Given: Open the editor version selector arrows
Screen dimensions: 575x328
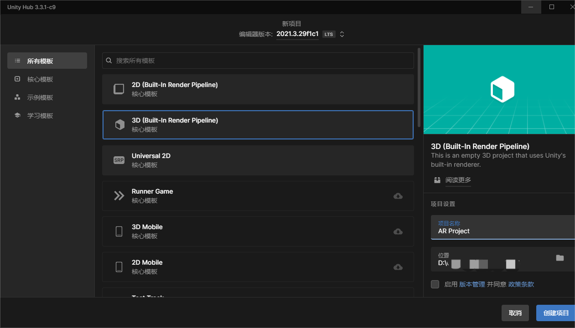Looking at the screenshot, I should coord(342,34).
